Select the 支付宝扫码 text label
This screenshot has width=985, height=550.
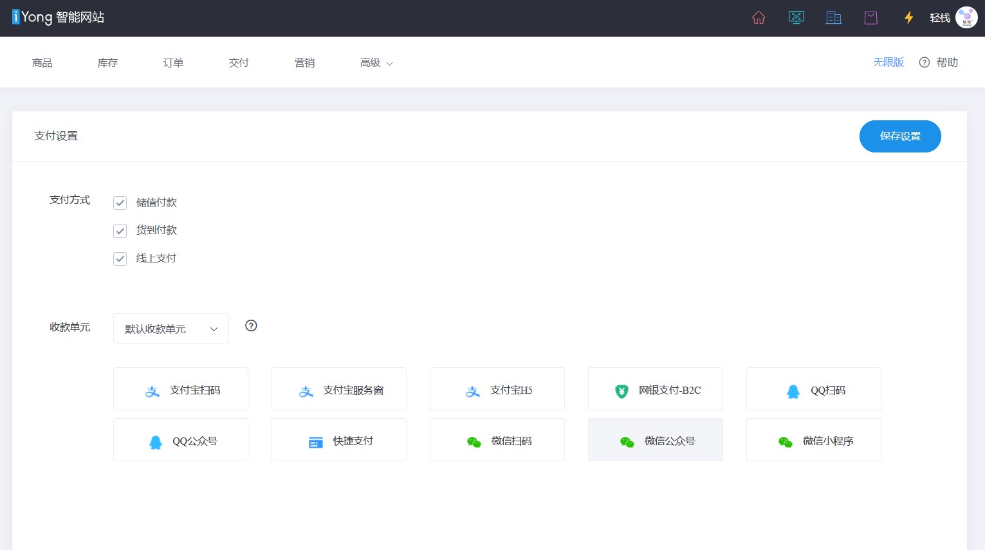coord(195,390)
